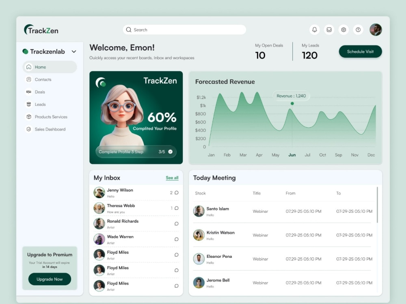406x304 pixels.
Task: Open the notifications bell icon
Action: (314, 30)
